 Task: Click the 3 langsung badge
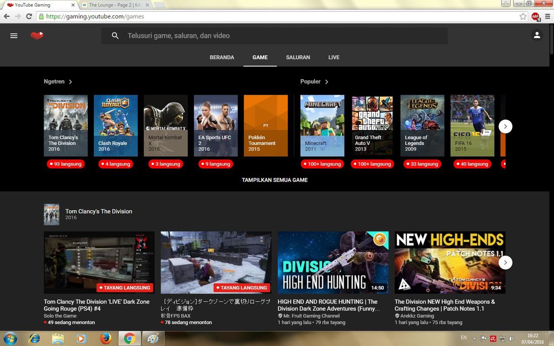click(x=166, y=164)
